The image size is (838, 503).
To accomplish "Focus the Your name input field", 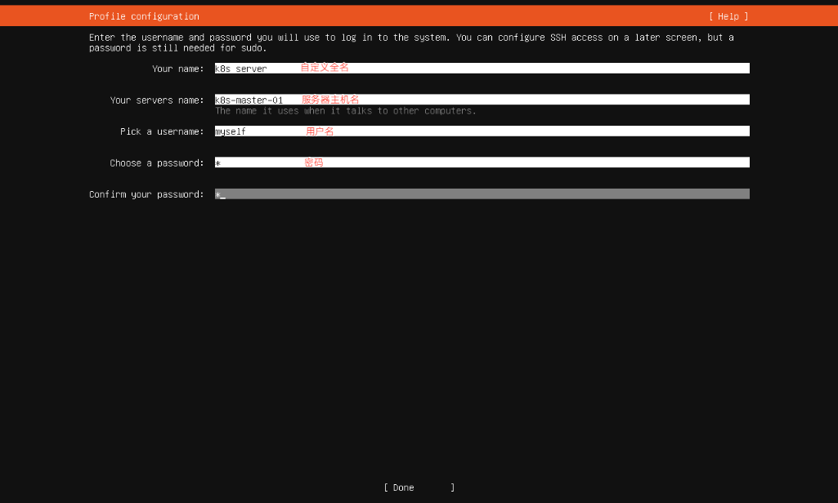I will pyautogui.click(x=482, y=69).
